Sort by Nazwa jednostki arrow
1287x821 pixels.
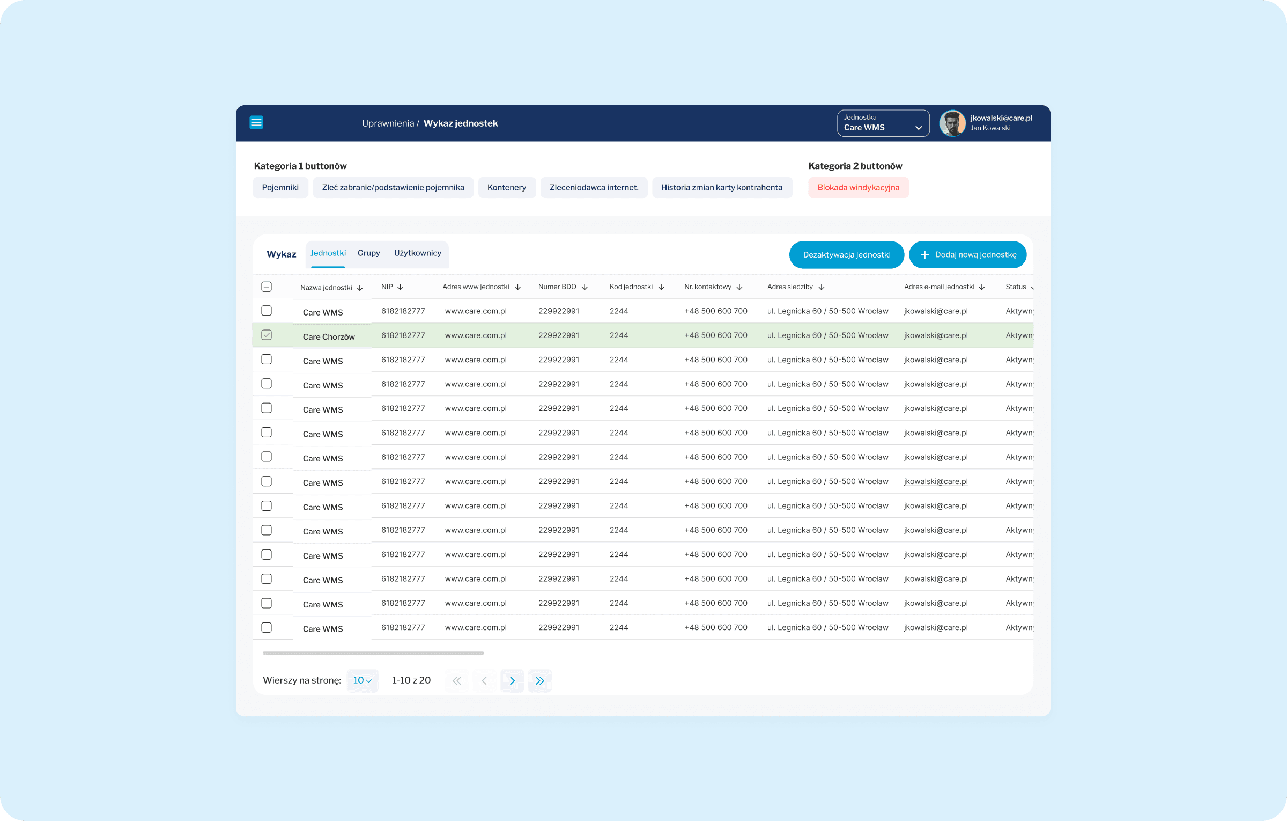pos(360,288)
